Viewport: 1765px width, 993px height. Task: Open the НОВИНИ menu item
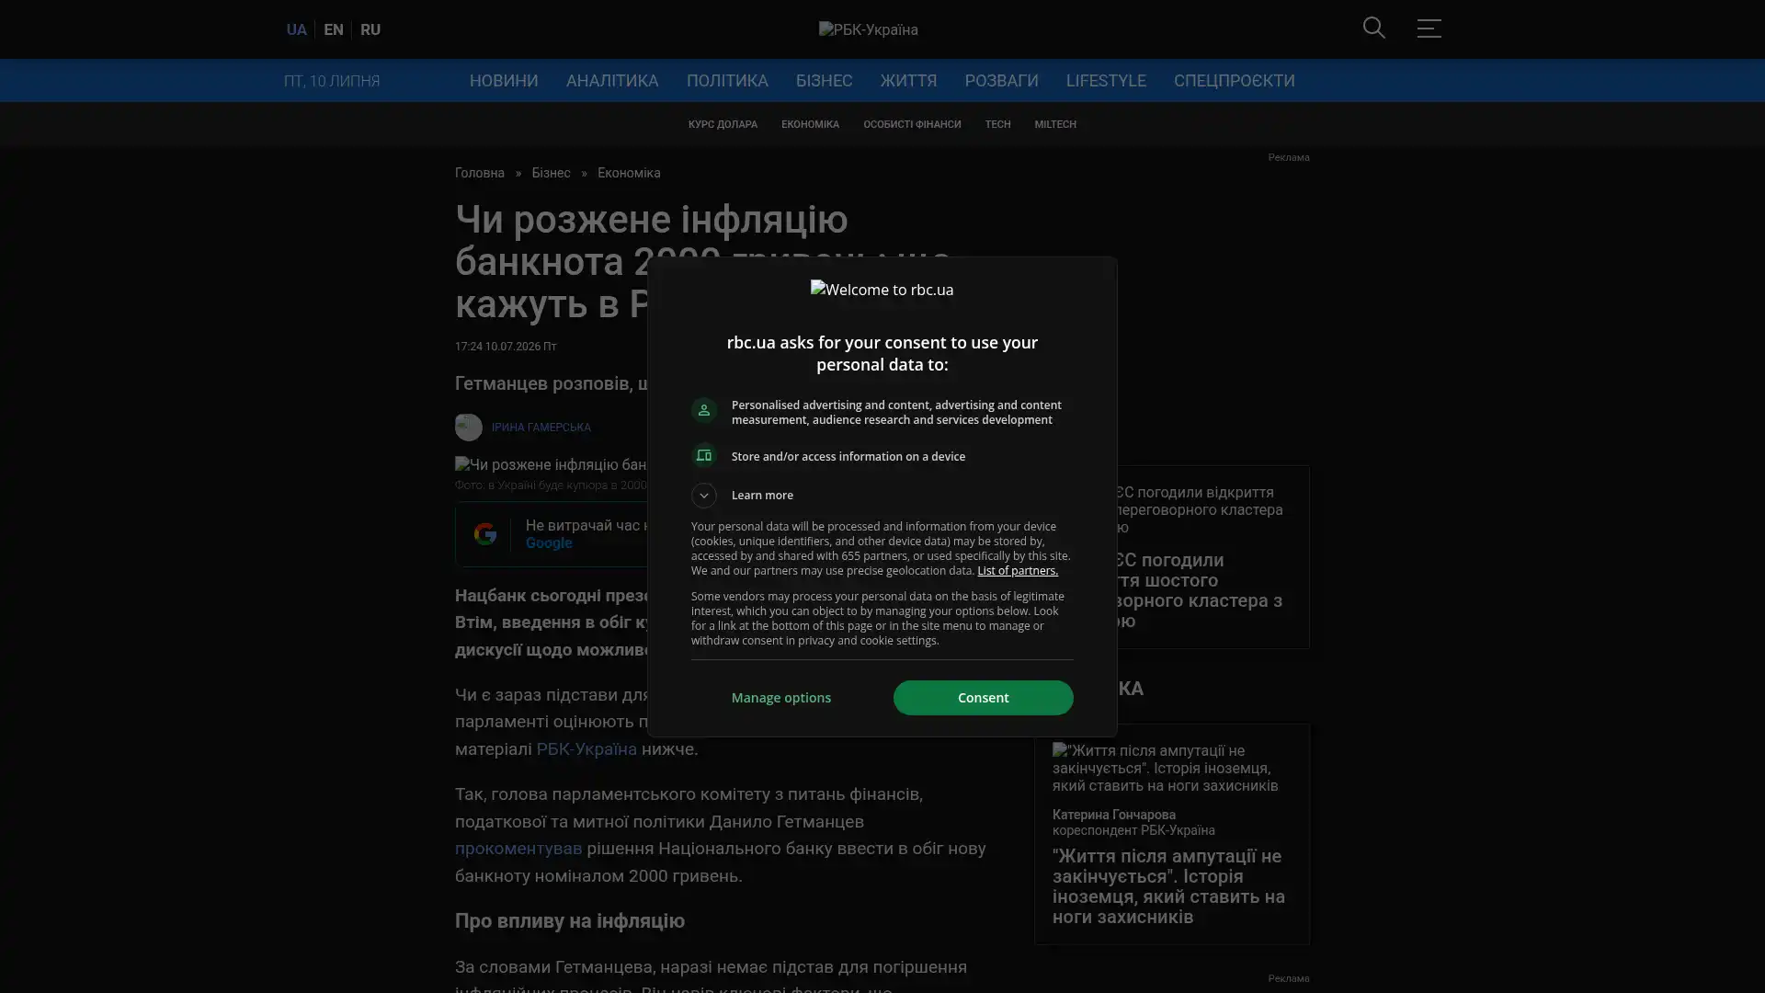[x=504, y=81]
